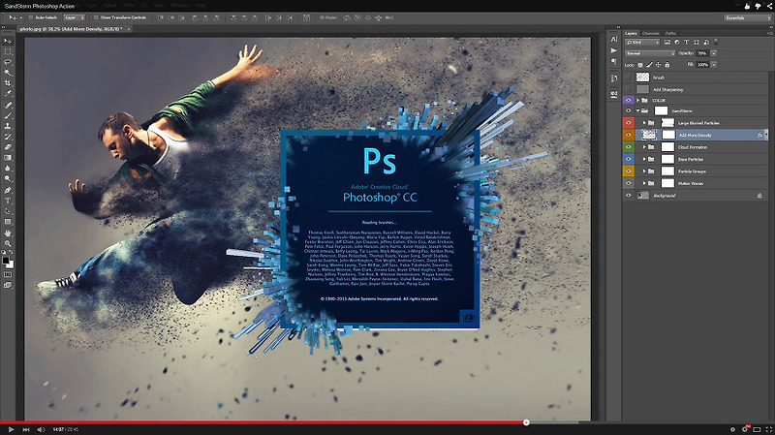Toggle the Auto-Select checkbox

31,17
